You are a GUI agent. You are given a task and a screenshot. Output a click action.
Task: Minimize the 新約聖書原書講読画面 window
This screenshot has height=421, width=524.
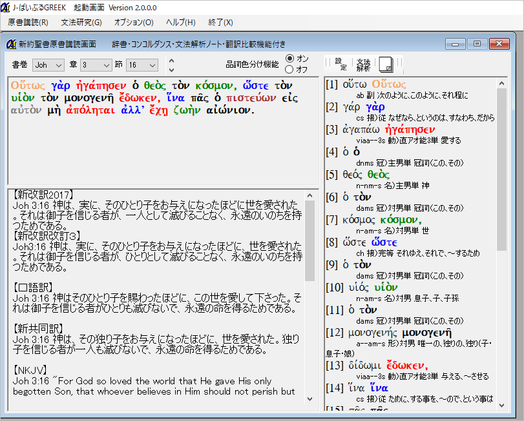coord(455,44)
